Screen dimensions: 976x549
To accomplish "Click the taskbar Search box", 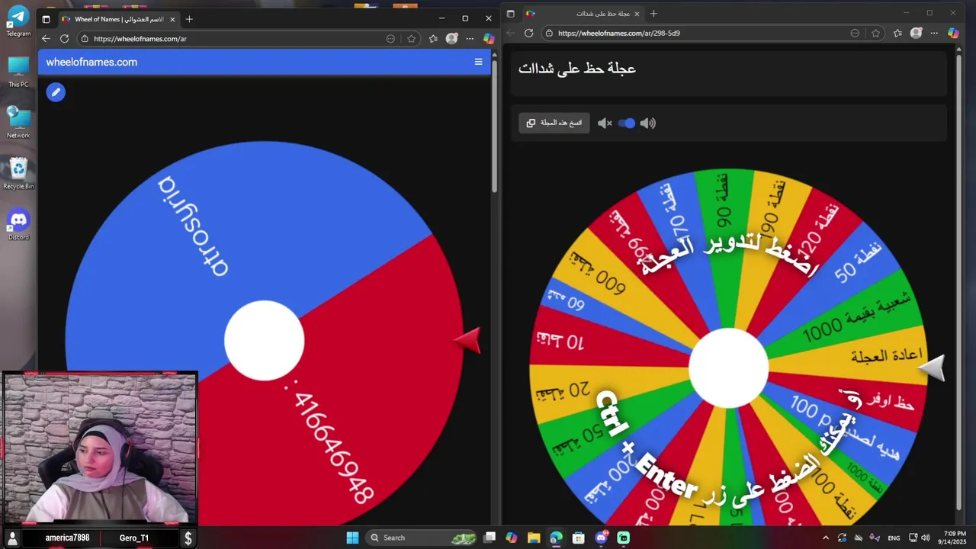I will pyautogui.click(x=421, y=538).
